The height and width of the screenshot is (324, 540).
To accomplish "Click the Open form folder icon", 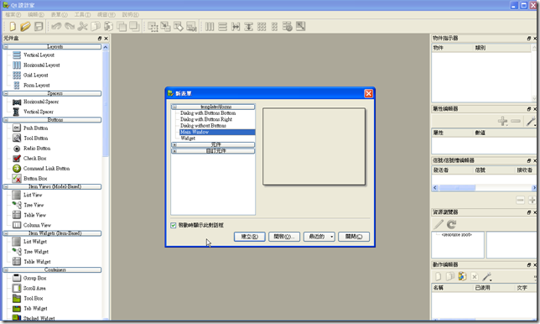I will coord(25,26).
